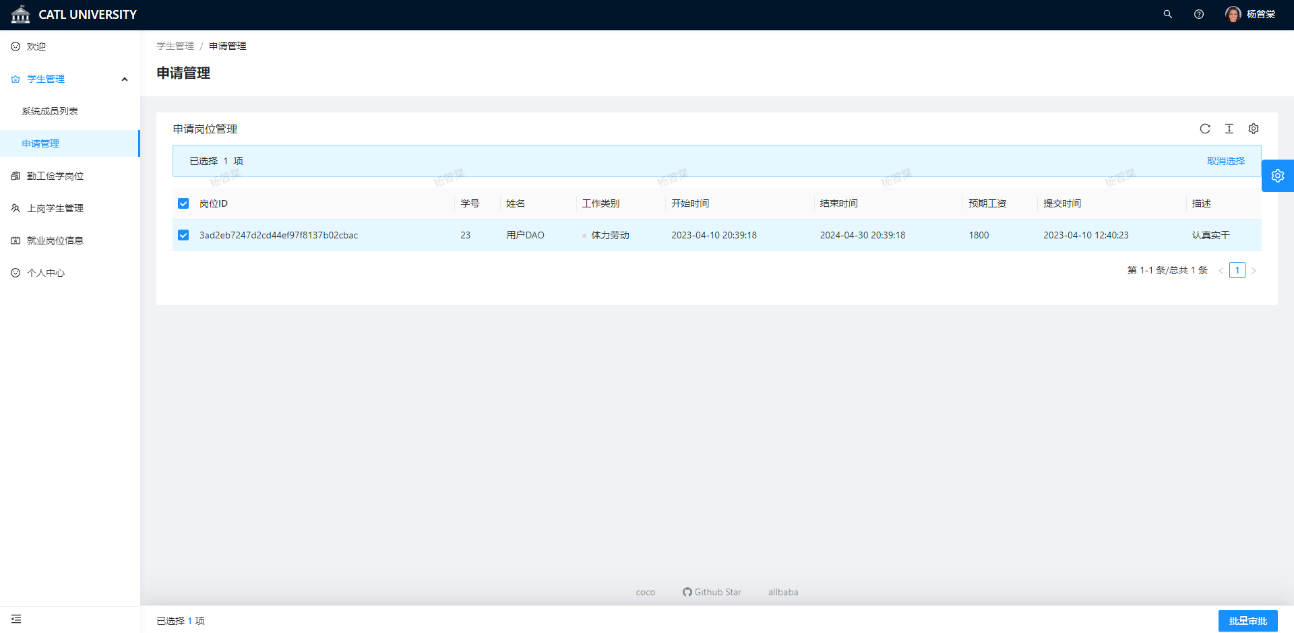This screenshot has width=1294, height=633.
Task: Collapse sidebar with bottom menu icon
Action: [16, 619]
